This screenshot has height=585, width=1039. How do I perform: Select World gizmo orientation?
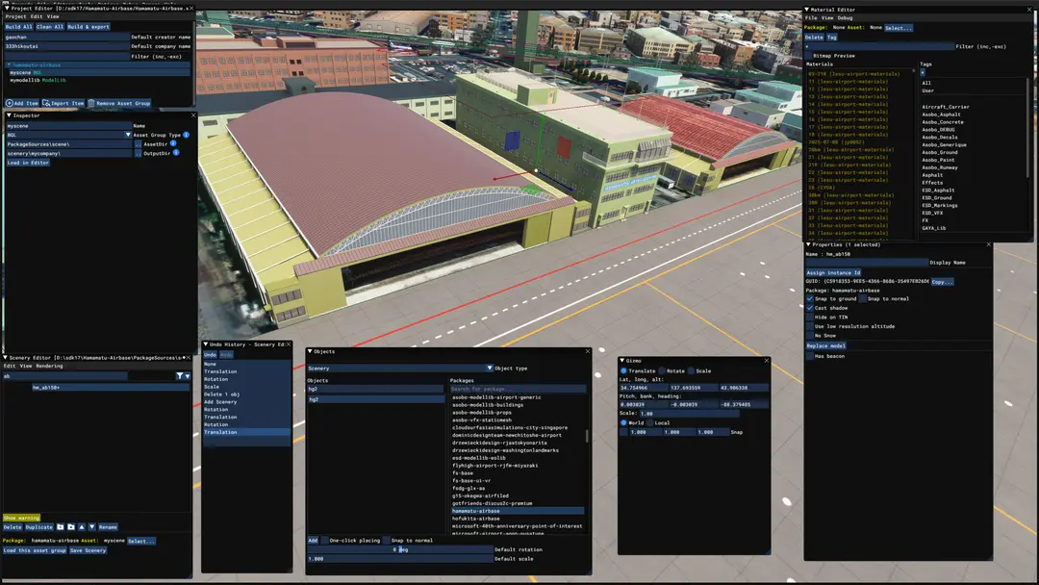click(623, 422)
